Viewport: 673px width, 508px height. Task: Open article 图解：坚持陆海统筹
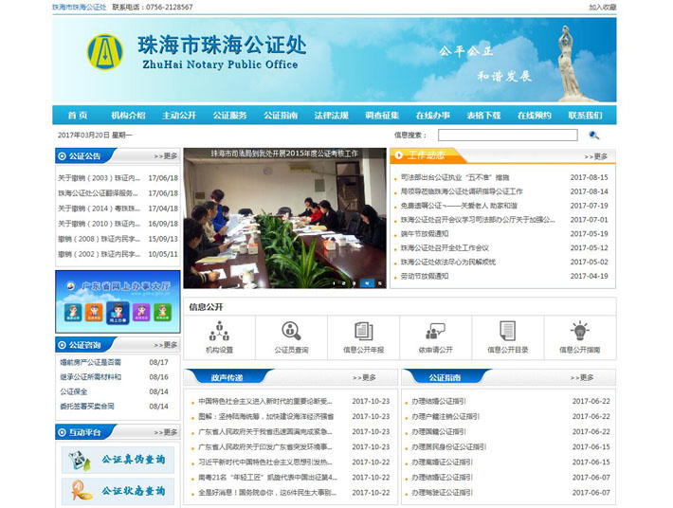(x=266, y=417)
